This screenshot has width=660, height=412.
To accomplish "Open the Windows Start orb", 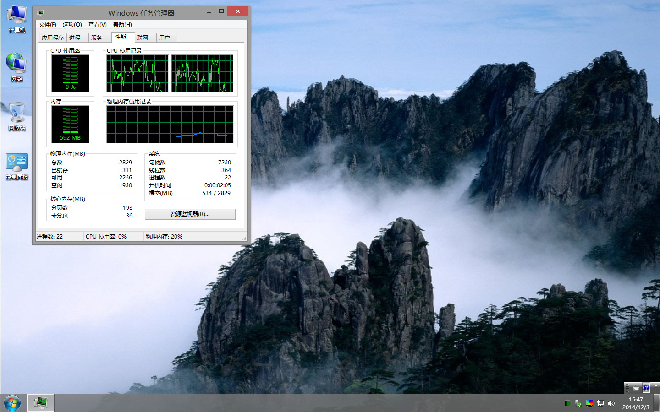I will point(12,403).
